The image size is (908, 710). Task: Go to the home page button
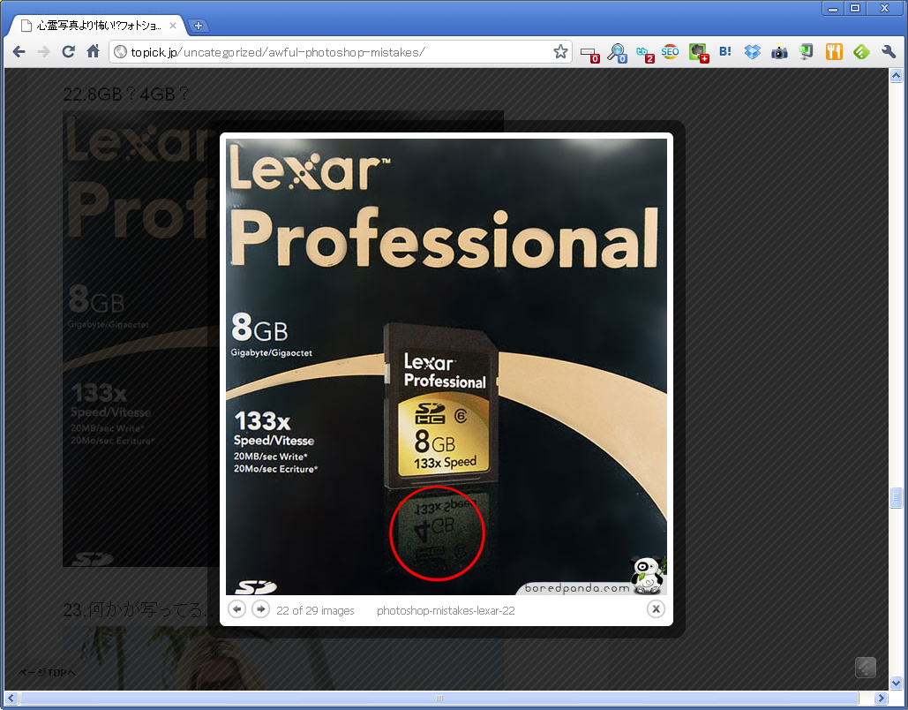pos(93,52)
